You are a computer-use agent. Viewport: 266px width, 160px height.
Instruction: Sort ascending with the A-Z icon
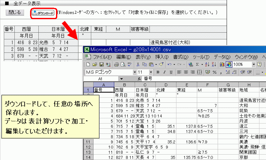coord(207,64)
